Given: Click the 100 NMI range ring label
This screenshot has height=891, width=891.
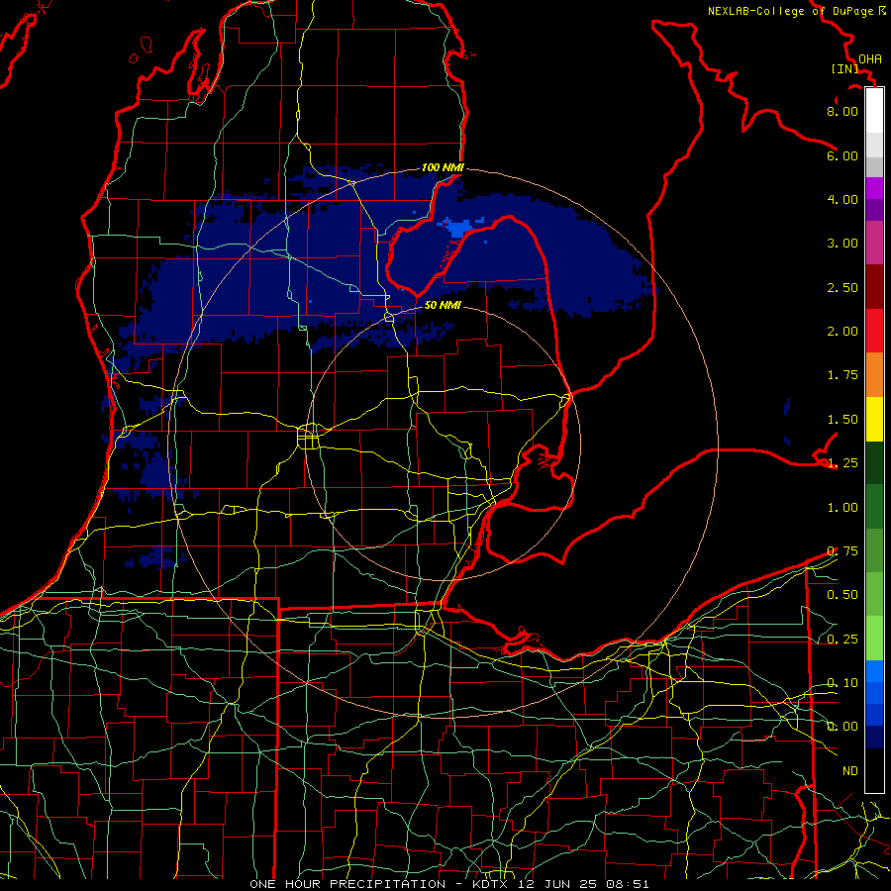Looking at the screenshot, I should point(443,167).
